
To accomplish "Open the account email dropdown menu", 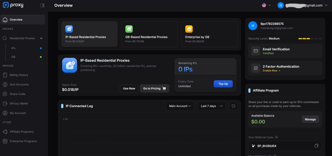I will pos(326,5).
